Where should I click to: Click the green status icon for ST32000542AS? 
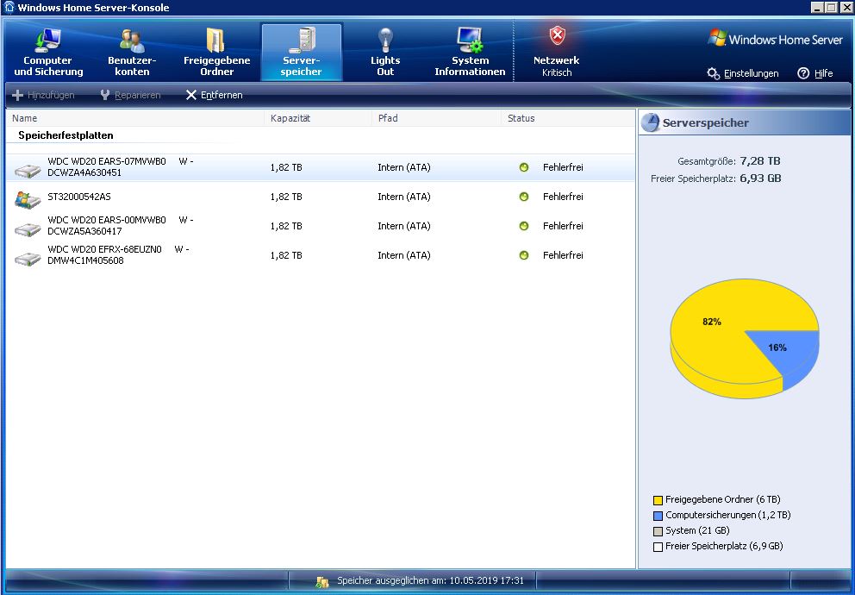(x=524, y=197)
